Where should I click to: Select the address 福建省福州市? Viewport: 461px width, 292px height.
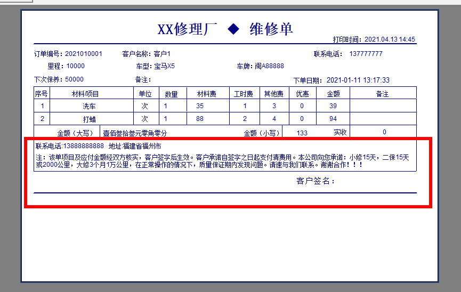pyautogui.click(x=142, y=146)
